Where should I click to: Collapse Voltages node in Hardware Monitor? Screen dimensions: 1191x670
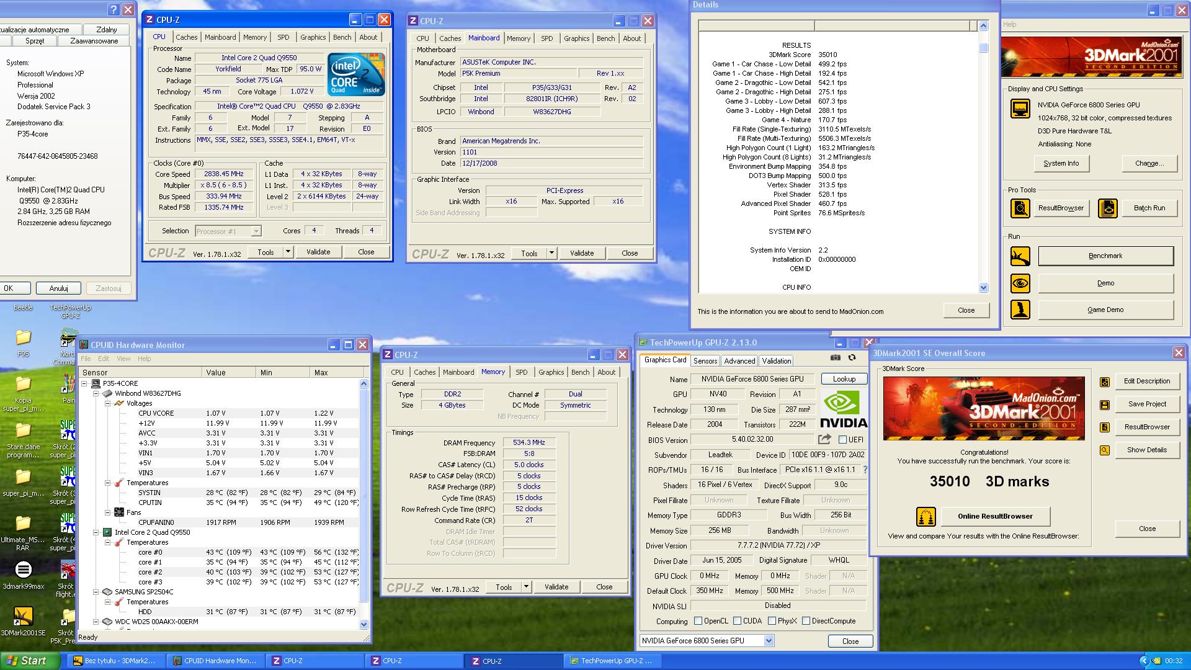tap(107, 403)
